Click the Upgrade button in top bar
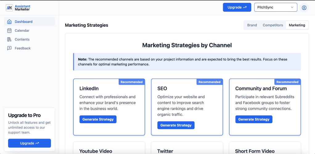 [x=237, y=7]
